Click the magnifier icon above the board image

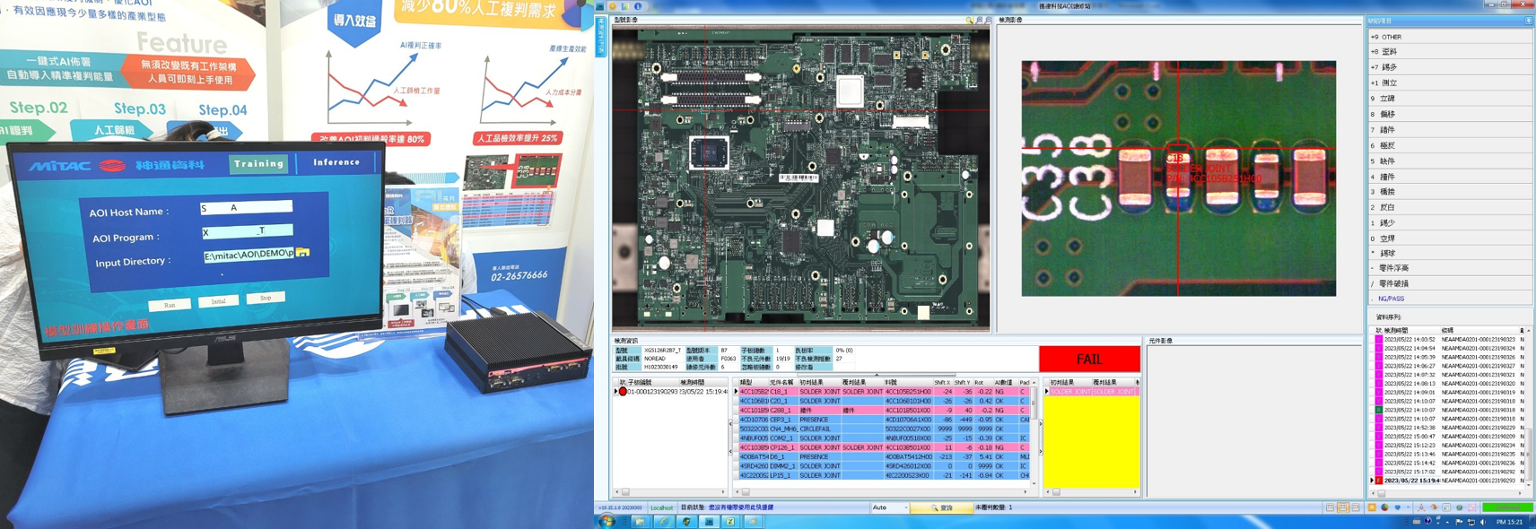coord(969,20)
